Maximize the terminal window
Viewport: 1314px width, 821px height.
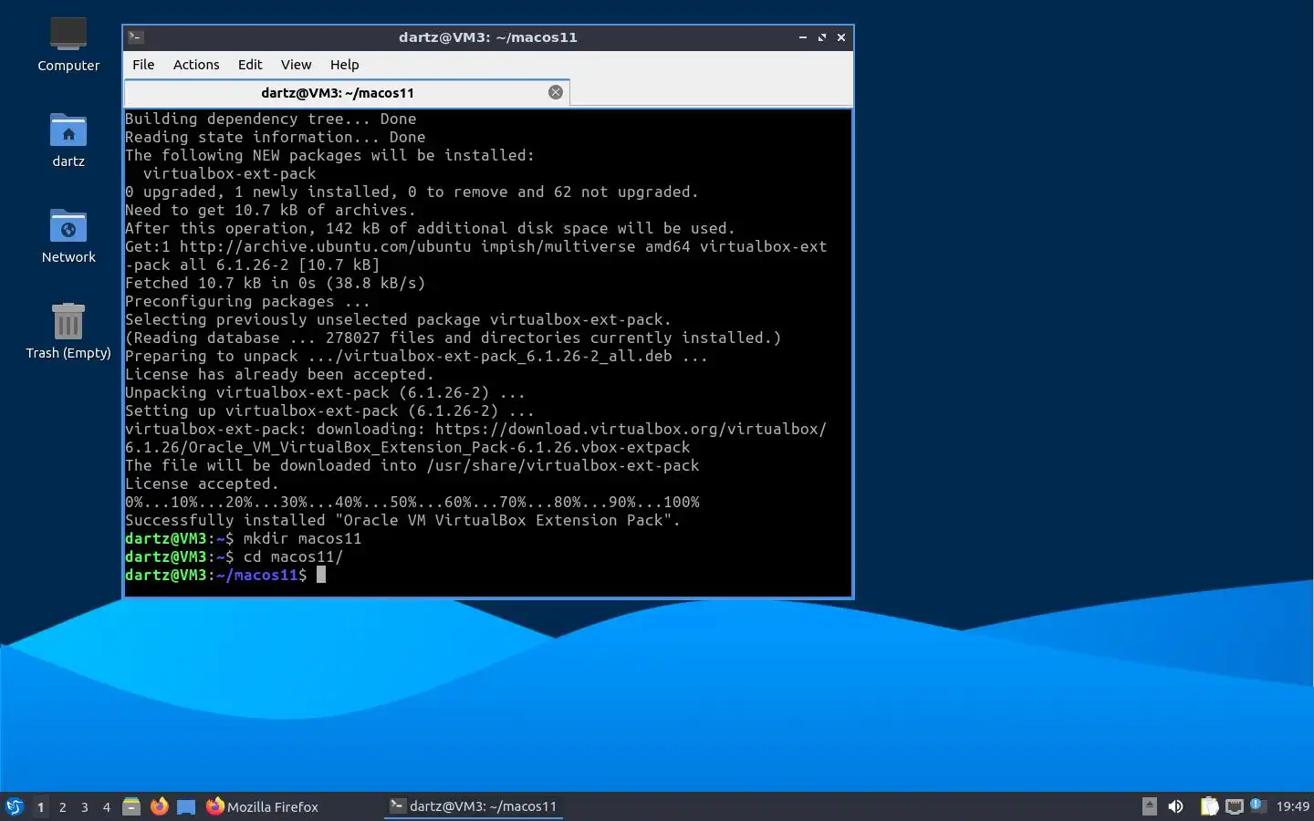point(822,37)
